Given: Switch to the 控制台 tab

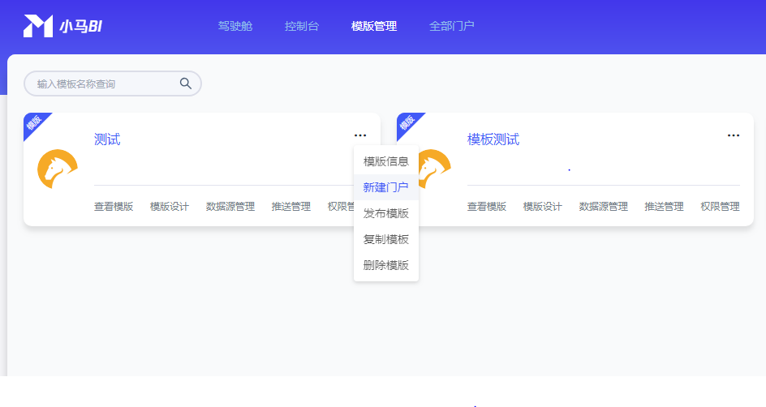Looking at the screenshot, I should pos(302,26).
